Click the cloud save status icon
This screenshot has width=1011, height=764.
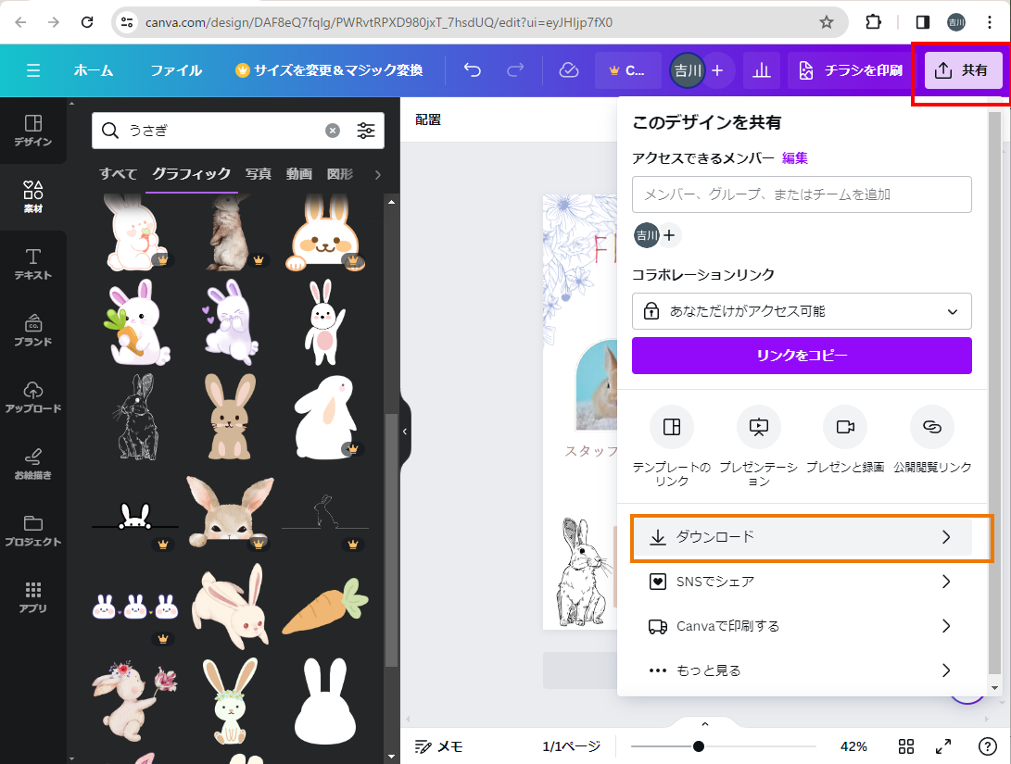pyautogui.click(x=569, y=70)
